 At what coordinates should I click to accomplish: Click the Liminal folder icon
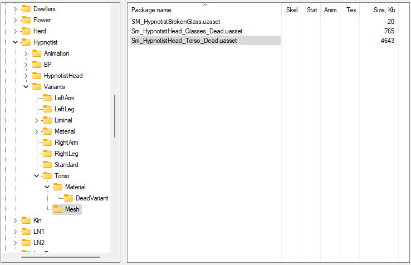tap(47, 120)
